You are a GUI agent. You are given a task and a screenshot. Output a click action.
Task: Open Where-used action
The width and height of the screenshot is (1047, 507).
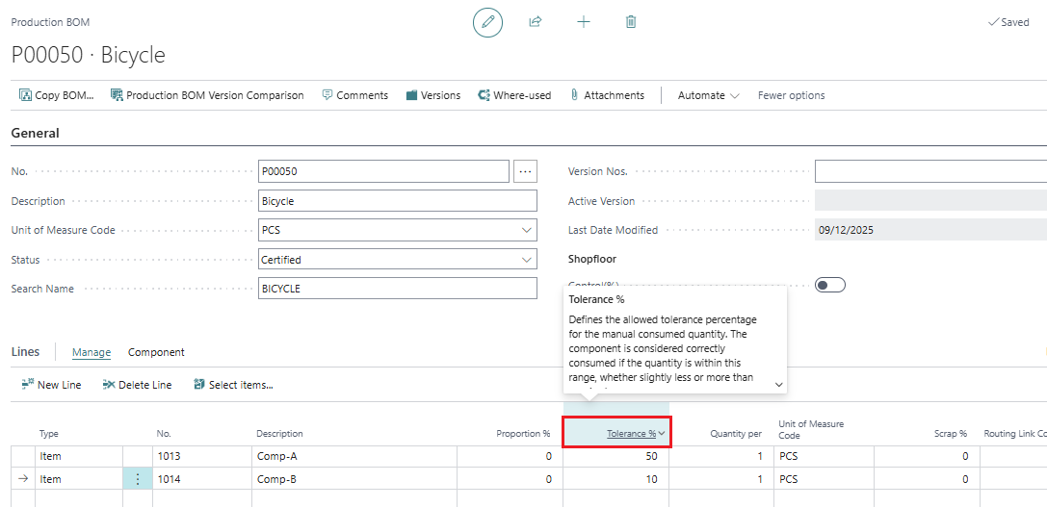point(514,95)
